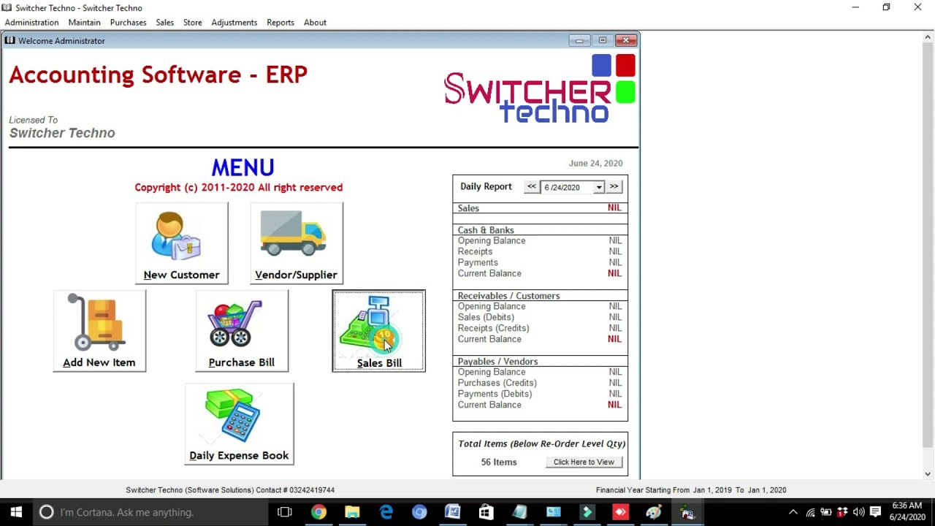This screenshot has width=935, height=526.
Task: Click the taskbar clock showing 6:36 AM
Action: 907,511
